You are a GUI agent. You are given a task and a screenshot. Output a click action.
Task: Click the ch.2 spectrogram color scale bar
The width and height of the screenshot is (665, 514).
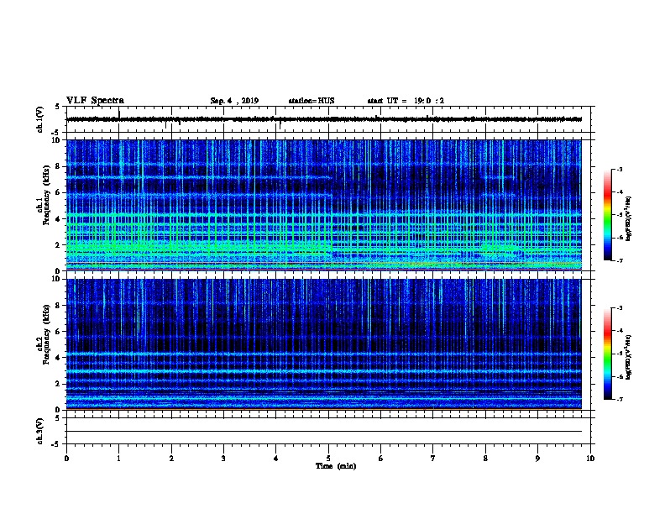click(x=607, y=354)
